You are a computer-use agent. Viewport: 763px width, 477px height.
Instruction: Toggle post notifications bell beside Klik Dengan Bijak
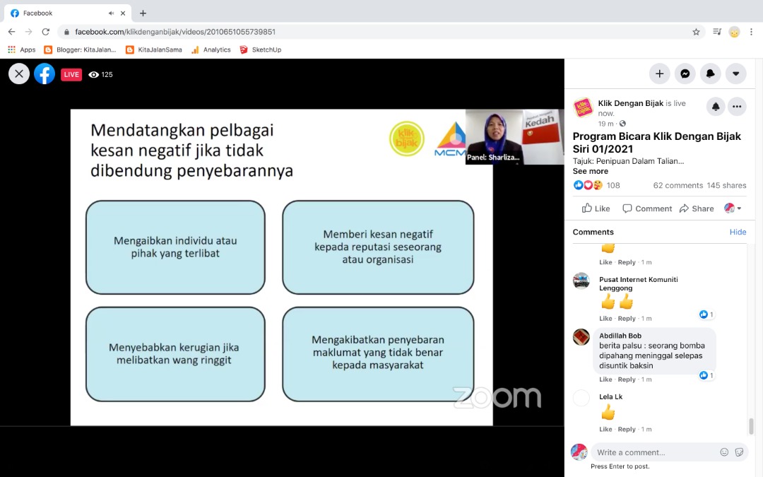[716, 107]
